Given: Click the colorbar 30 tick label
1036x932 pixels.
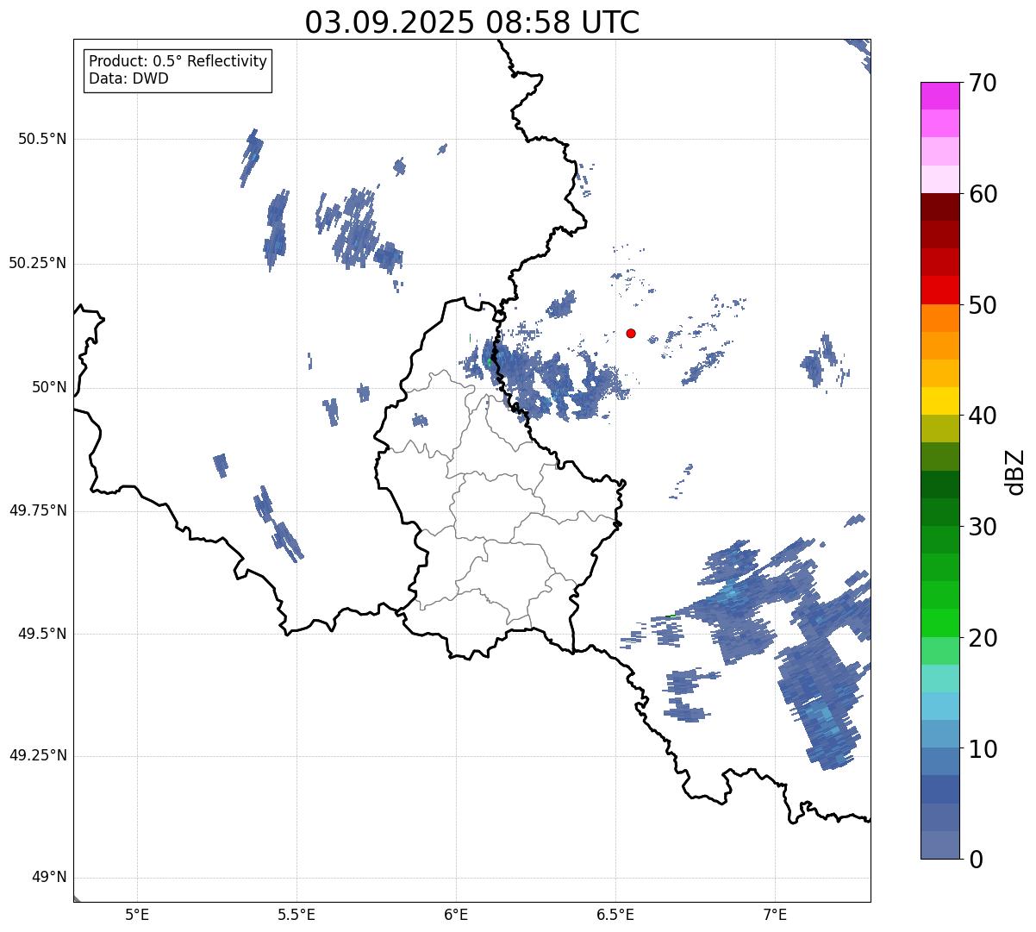Looking at the screenshot, I should point(983,527).
